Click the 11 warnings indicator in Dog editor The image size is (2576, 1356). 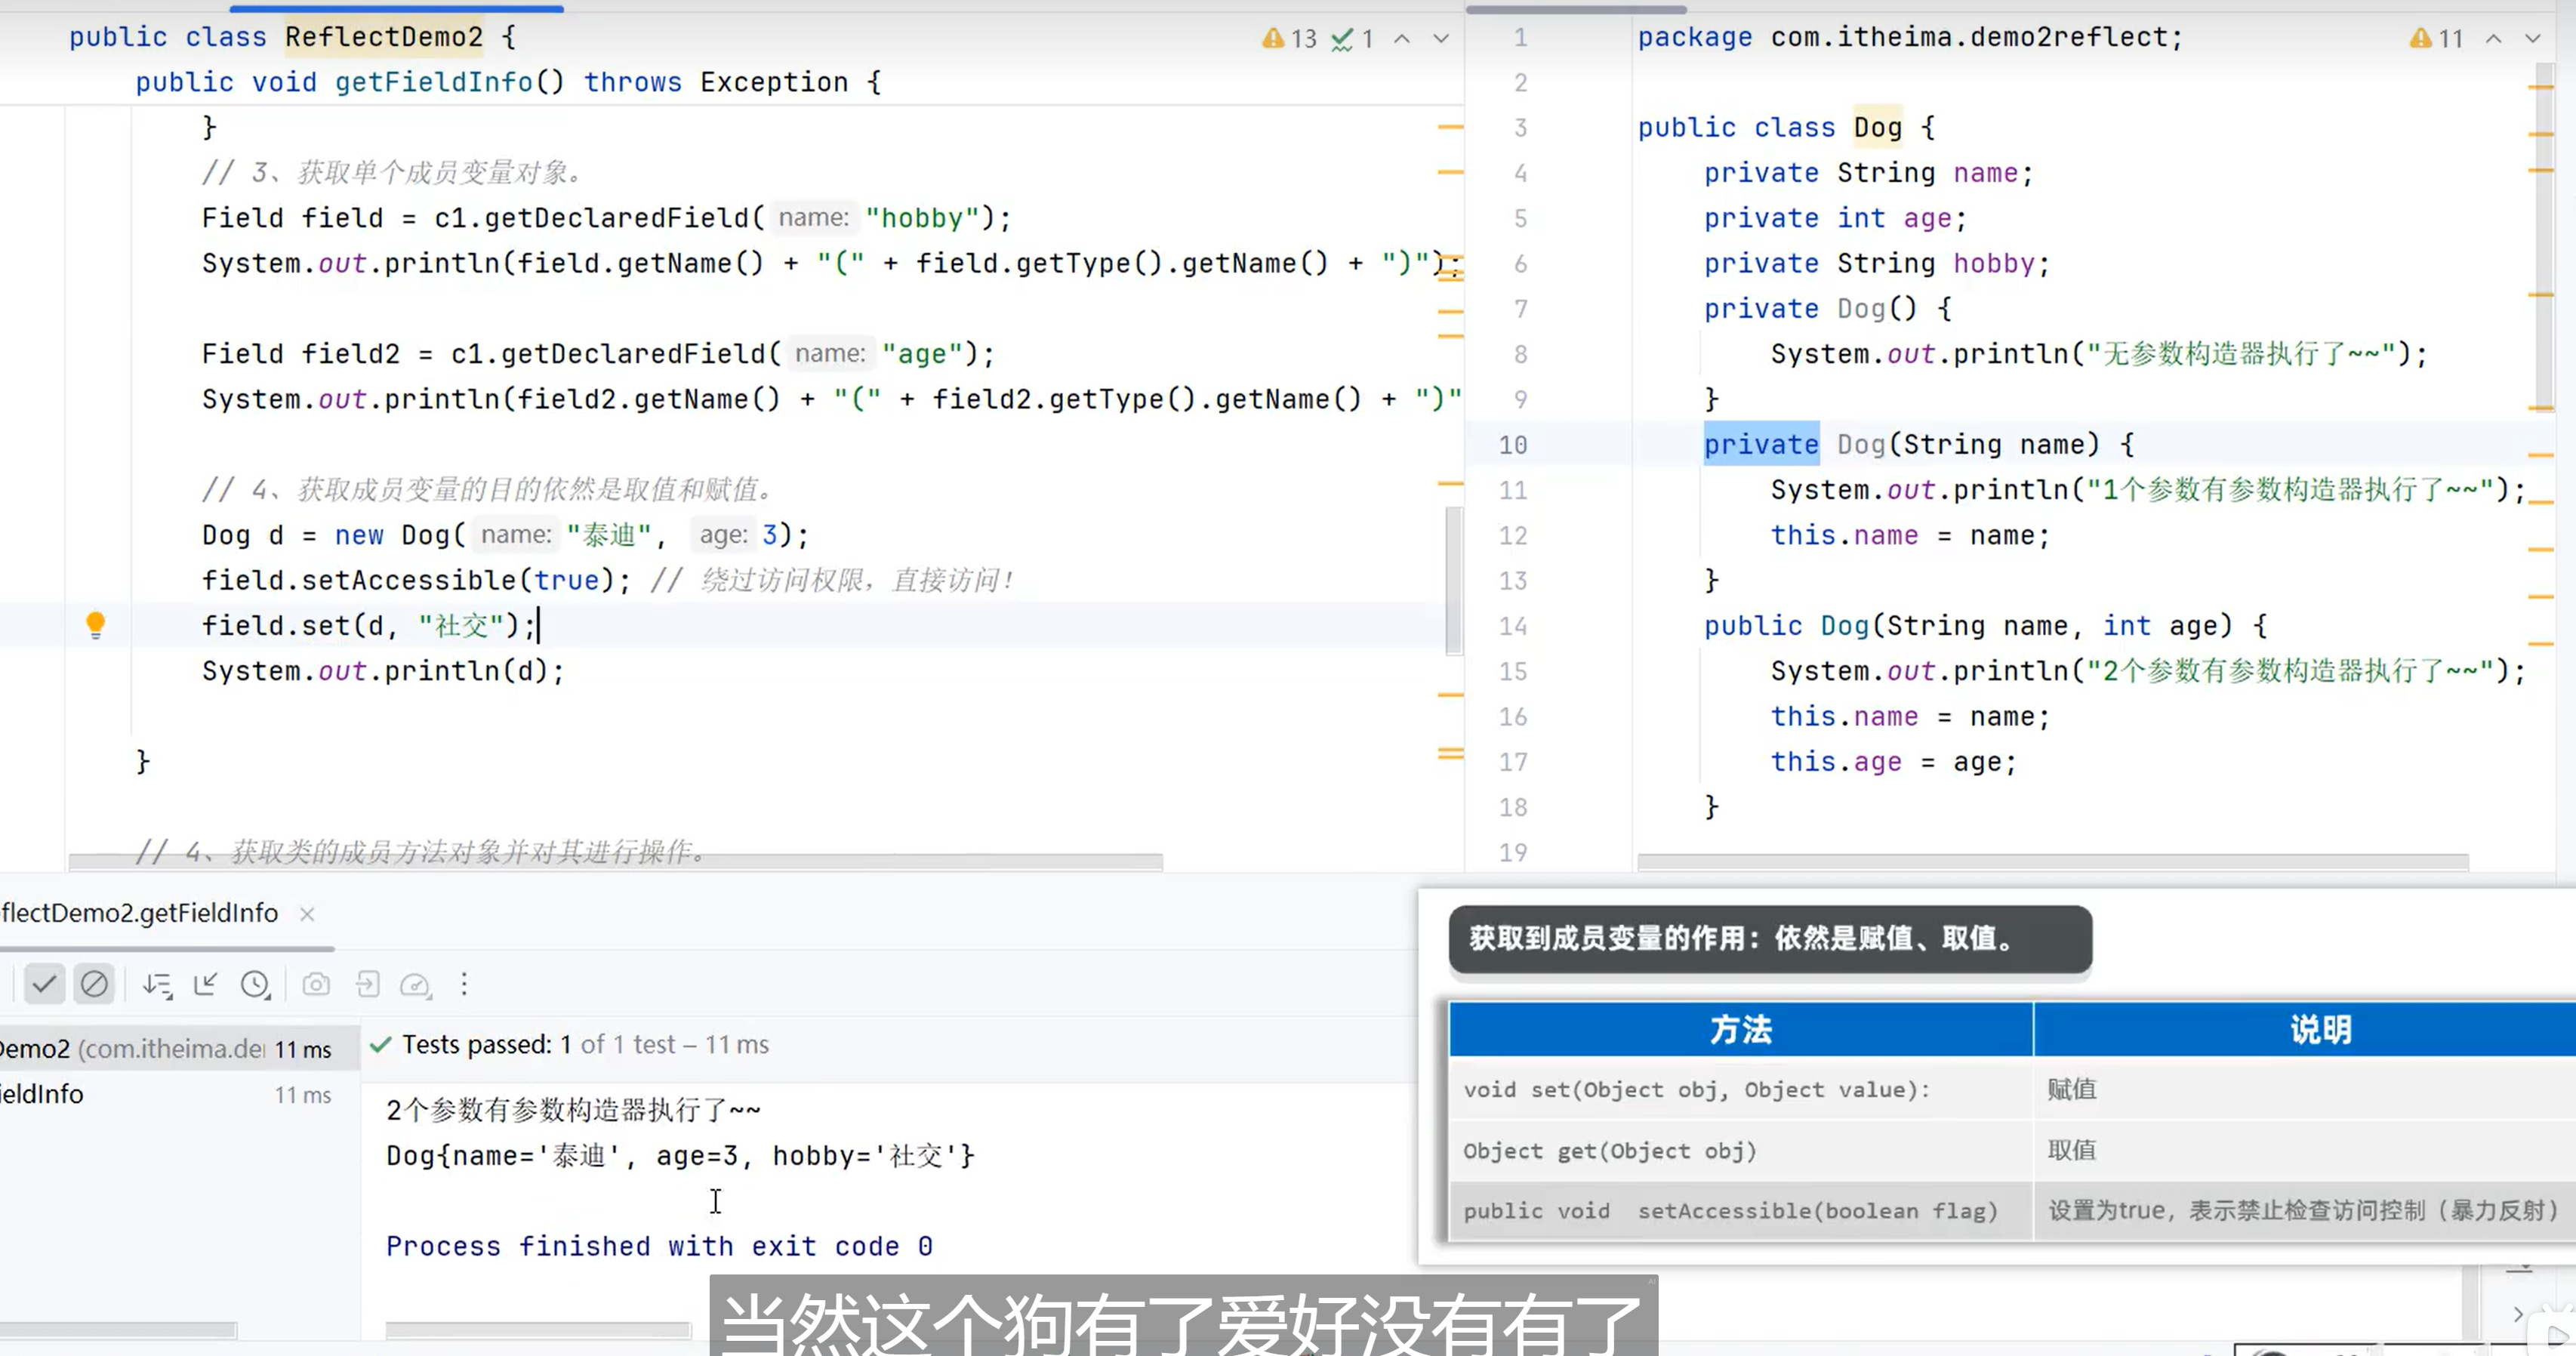coord(2436,38)
